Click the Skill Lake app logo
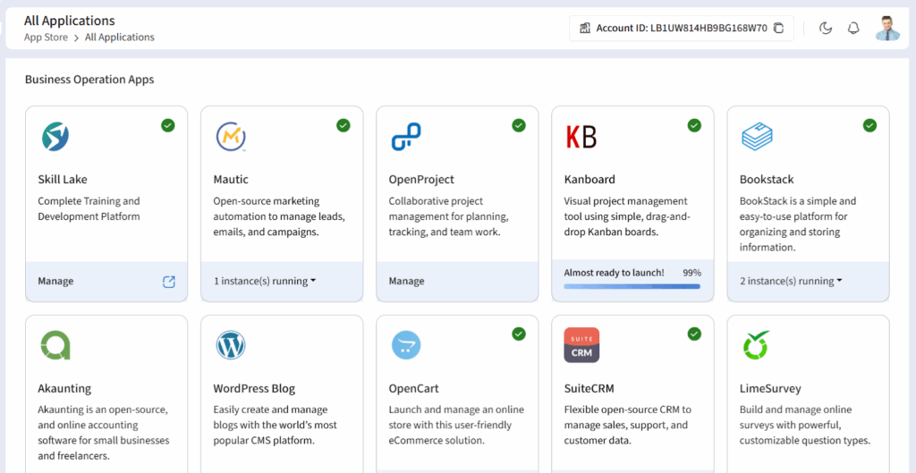Screen dimensions: 916x473 [55, 137]
